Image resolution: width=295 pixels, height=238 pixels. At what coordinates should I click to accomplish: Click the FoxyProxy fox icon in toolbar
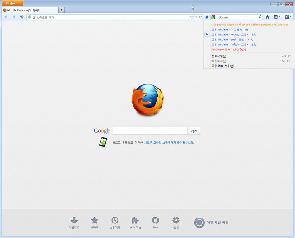pyautogui.click(x=206, y=17)
